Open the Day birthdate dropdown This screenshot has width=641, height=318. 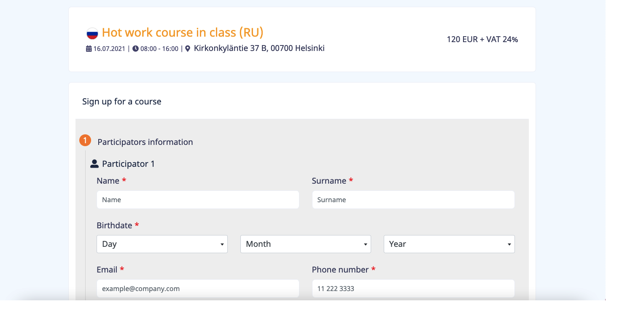tap(162, 244)
